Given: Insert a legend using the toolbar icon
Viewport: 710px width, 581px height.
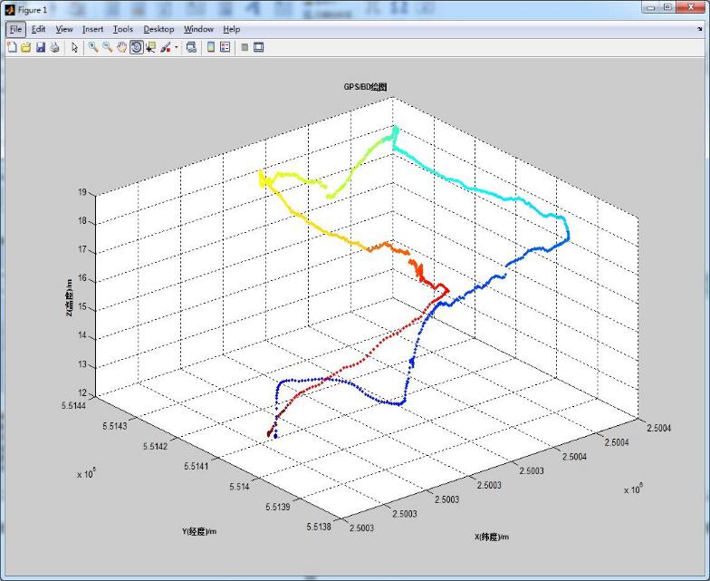Looking at the screenshot, I should click(225, 47).
